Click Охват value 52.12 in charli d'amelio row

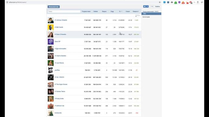click(130, 56)
